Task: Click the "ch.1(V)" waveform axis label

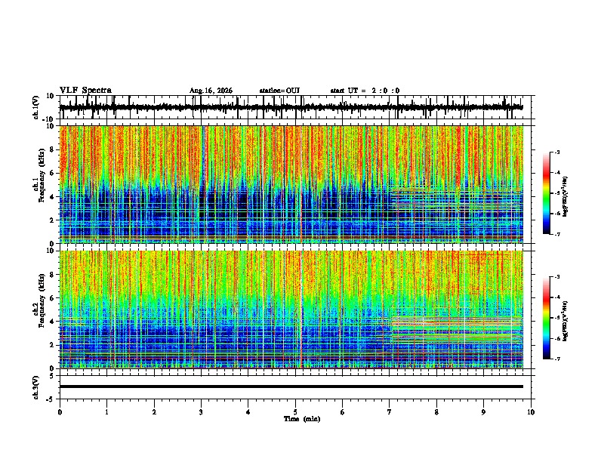Action: 36,107
